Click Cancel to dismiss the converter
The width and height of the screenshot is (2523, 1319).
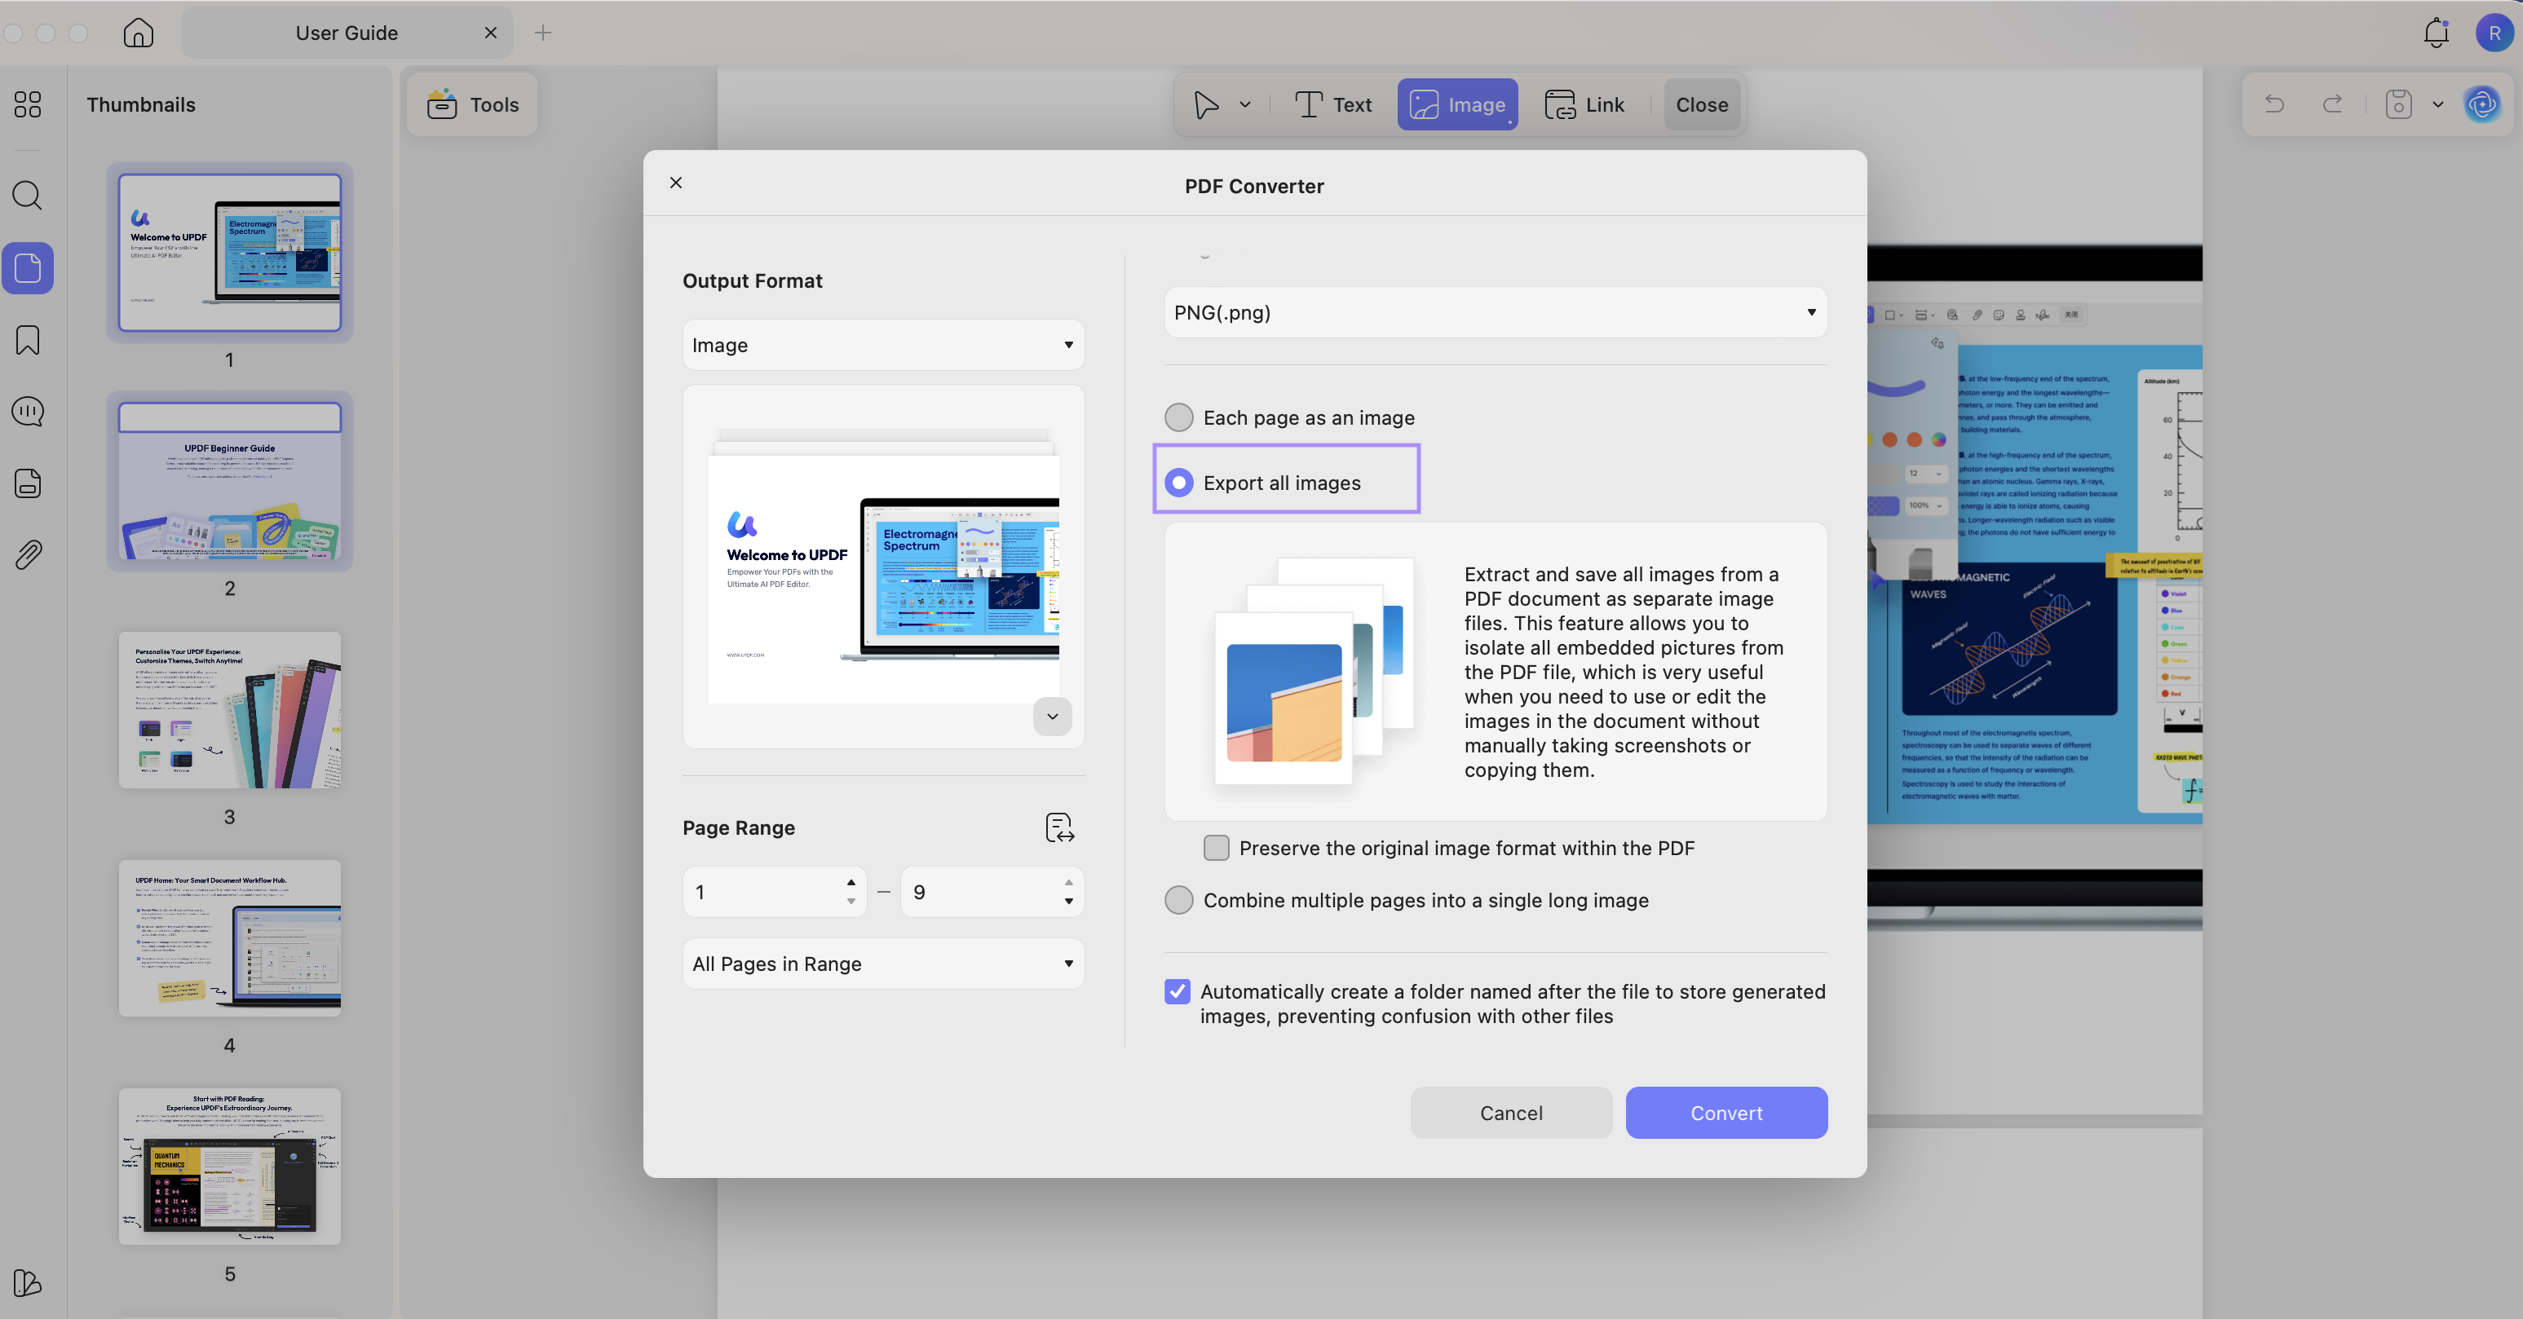(1510, 1113)
